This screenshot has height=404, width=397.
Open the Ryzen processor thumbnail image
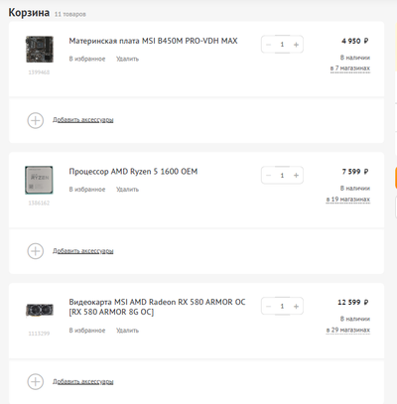click(39, 180)
